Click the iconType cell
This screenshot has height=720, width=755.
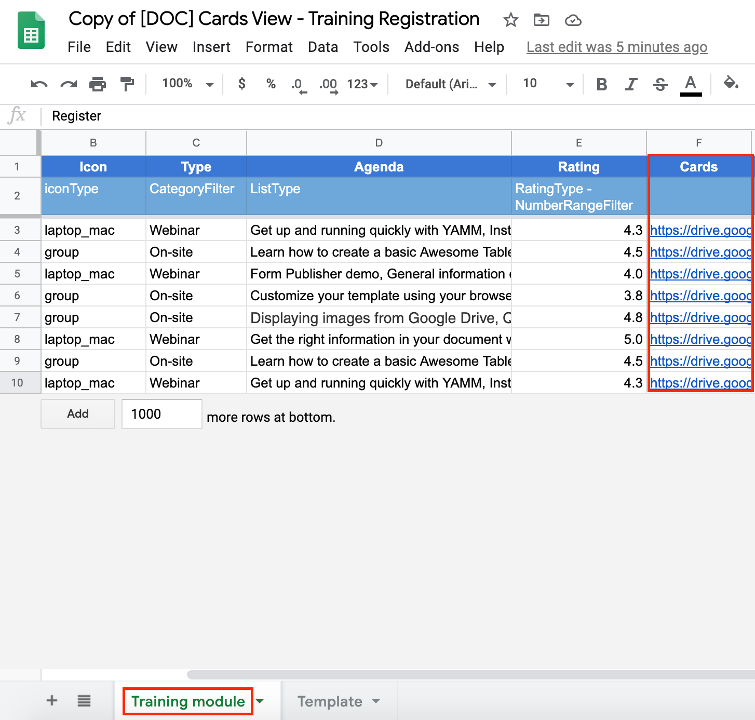93,196
